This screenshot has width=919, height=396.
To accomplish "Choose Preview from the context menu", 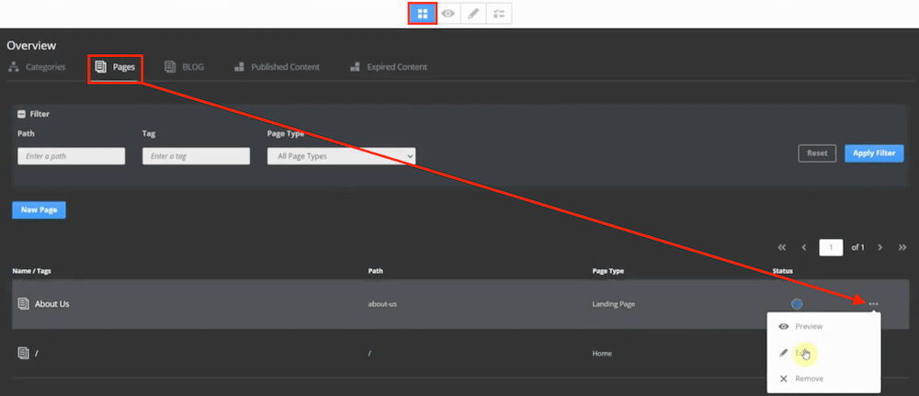I will (x=823, y=326).
